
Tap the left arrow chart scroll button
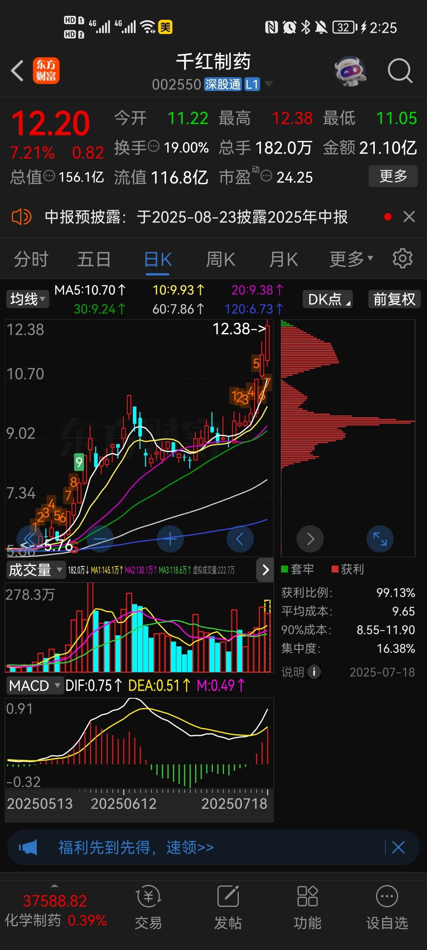240,539
